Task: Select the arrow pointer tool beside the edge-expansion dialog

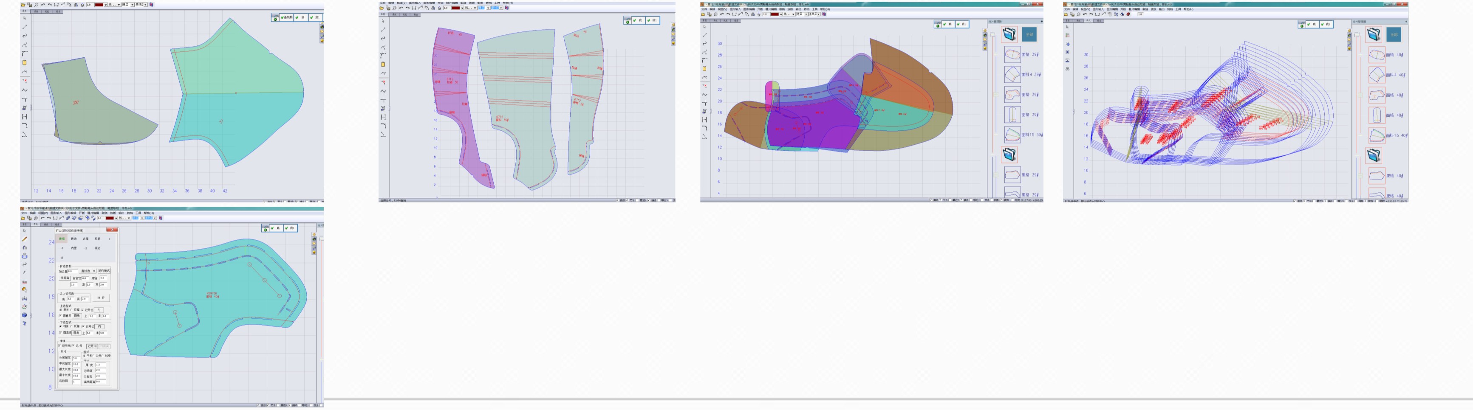Action: tap(24, 231)
